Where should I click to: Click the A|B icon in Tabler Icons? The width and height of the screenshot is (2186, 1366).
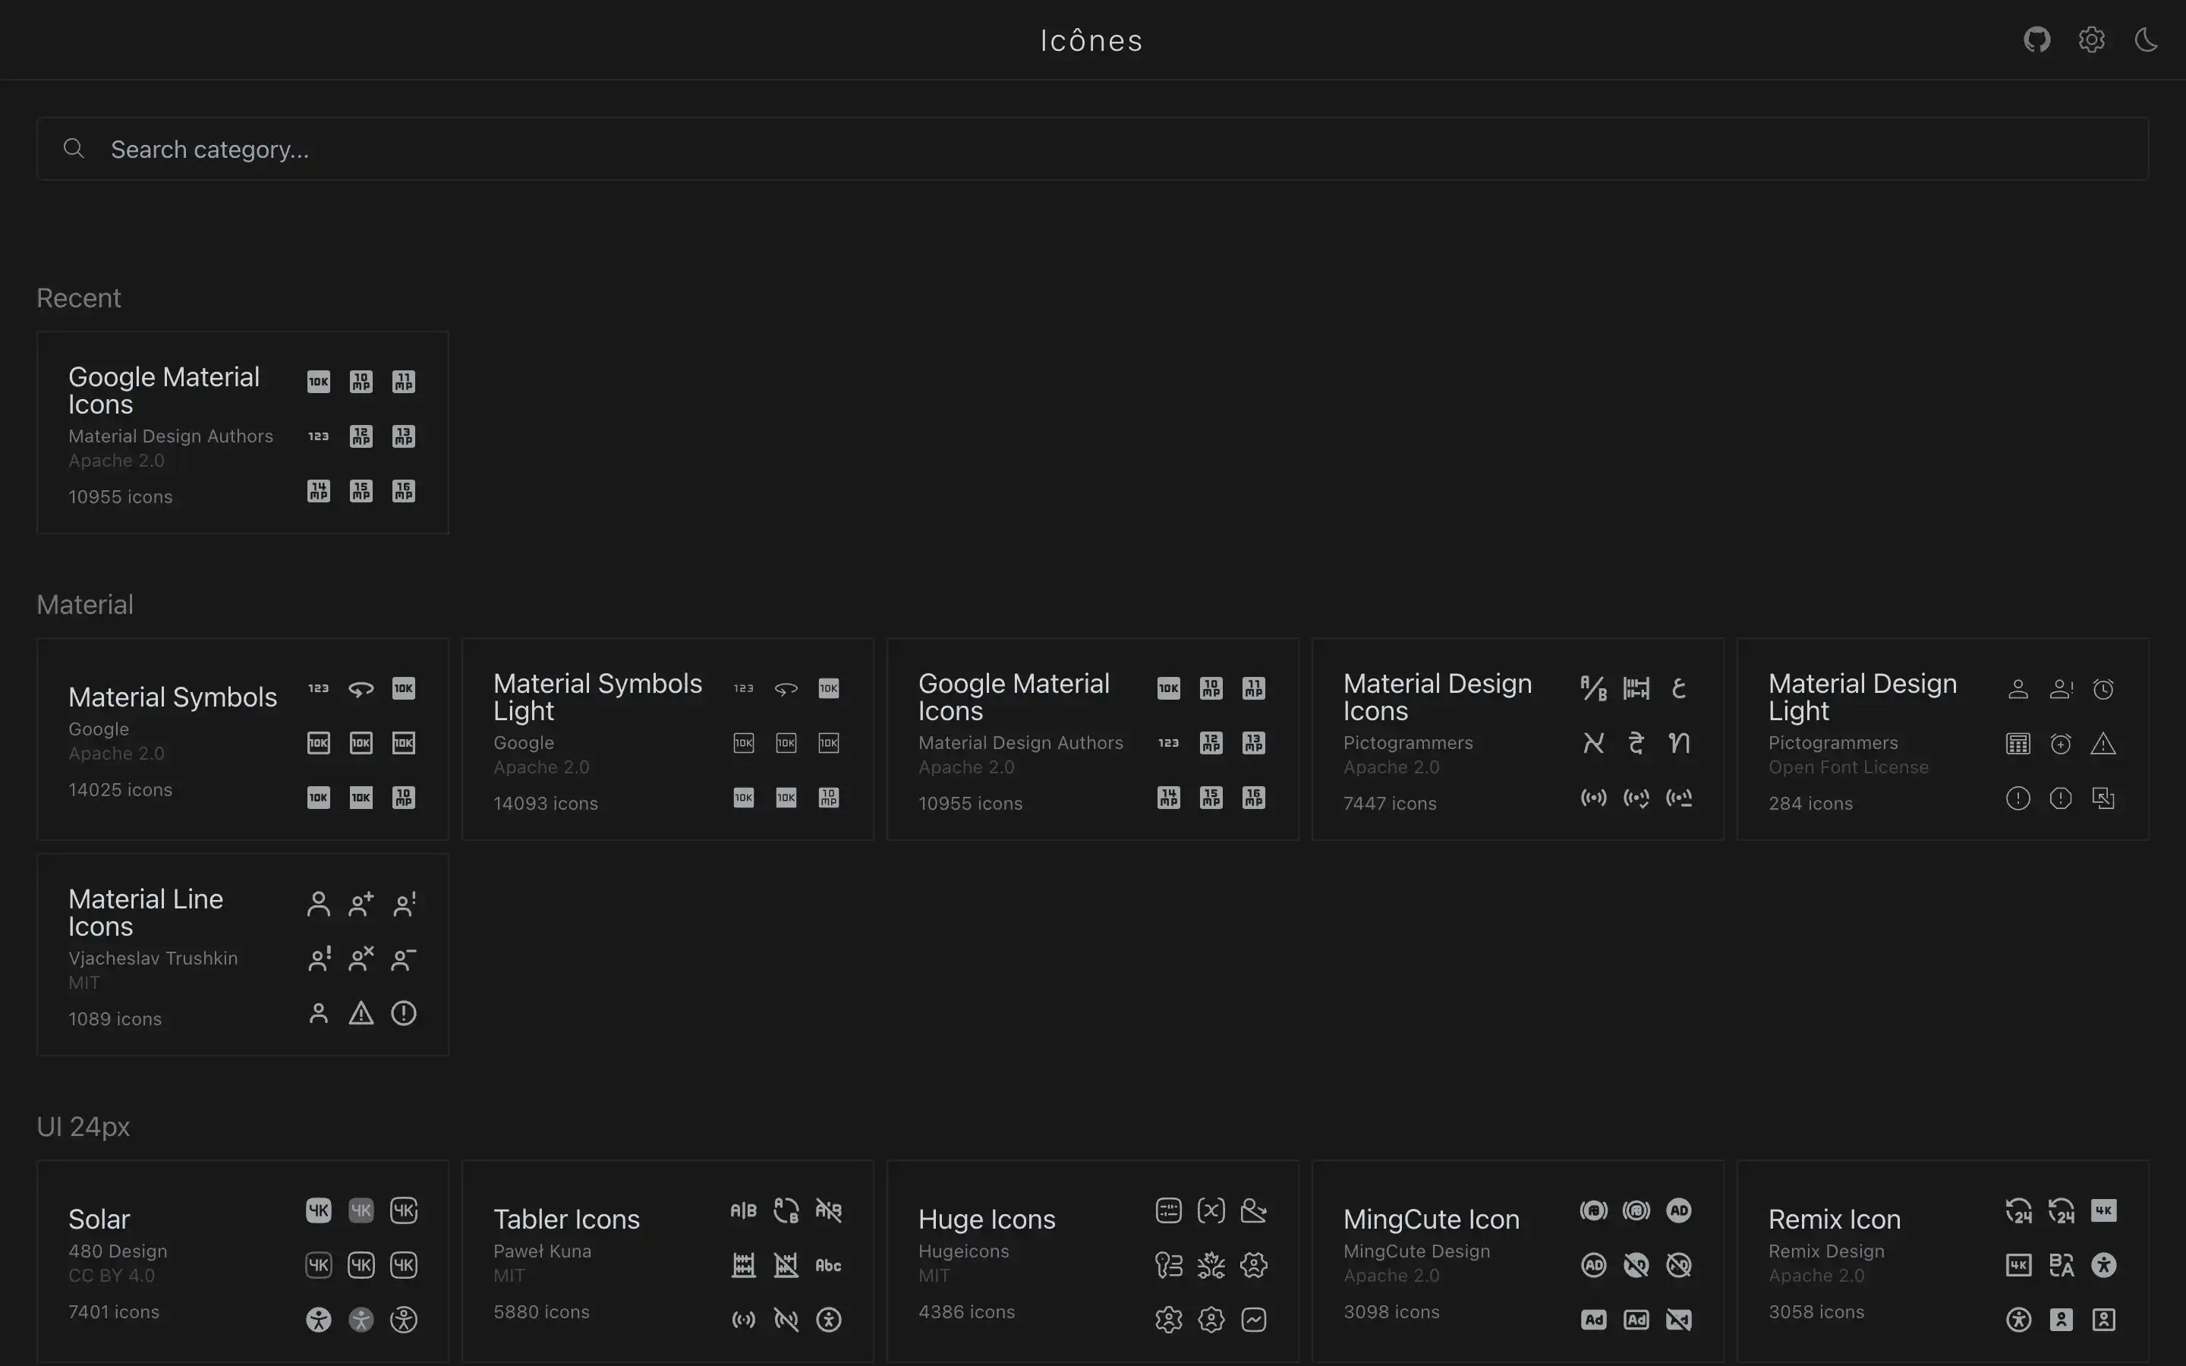point(743,1210)
